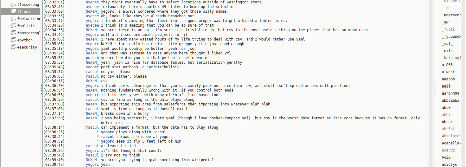The image size is (466, 167).
Task: Choose user AciD in the nick list
Action: coord(446,157)
